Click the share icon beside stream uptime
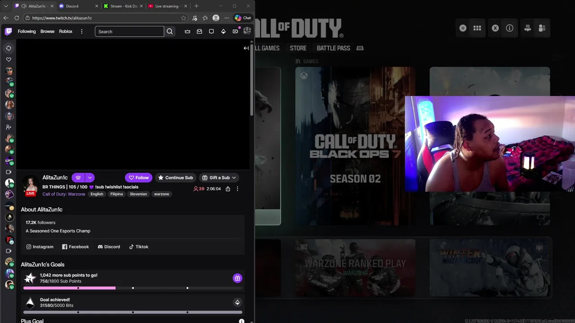The height and width of the screenshot is (323, 575). coord(228,189)
